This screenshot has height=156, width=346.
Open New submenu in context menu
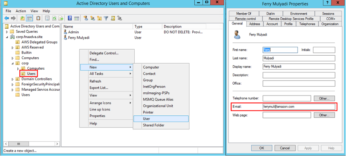106,67
